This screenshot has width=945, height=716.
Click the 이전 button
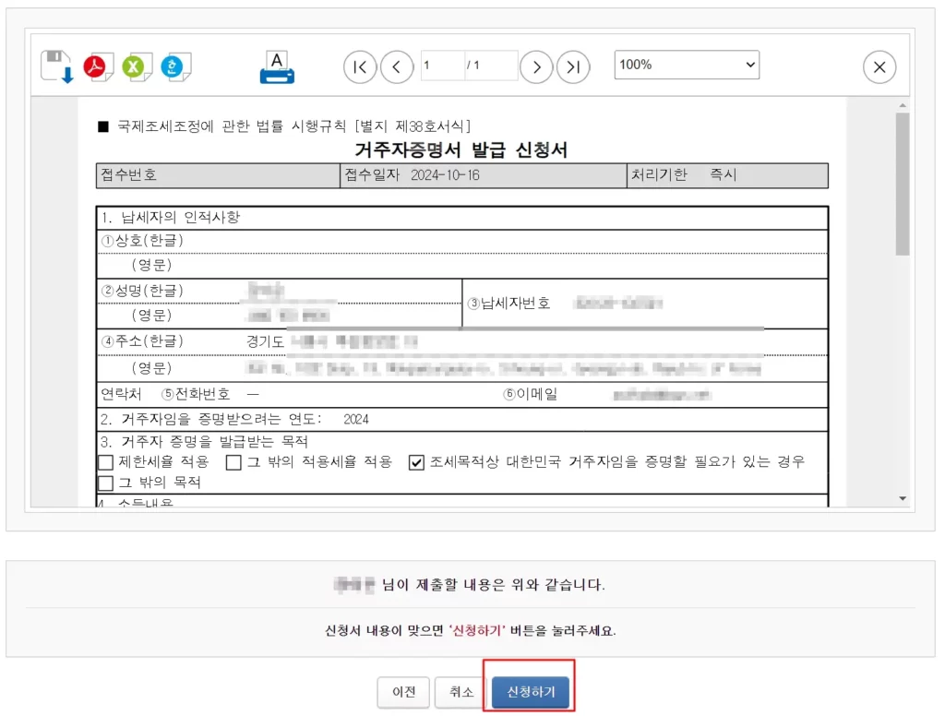point(403,692)
